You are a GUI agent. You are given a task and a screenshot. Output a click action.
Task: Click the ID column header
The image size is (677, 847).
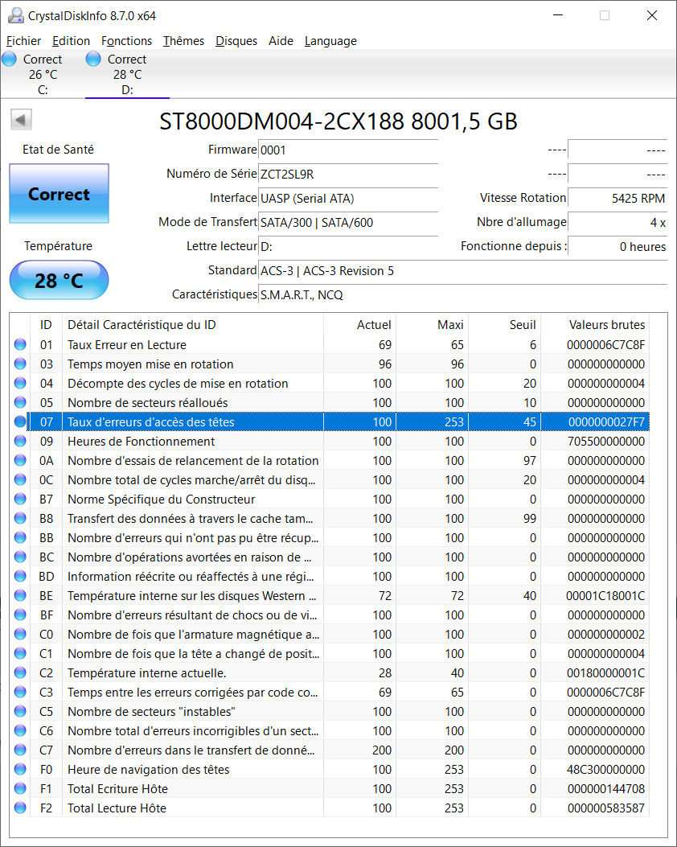tap(46, 325)
